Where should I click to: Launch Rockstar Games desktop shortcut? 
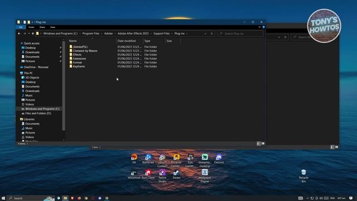pos(176,160)
